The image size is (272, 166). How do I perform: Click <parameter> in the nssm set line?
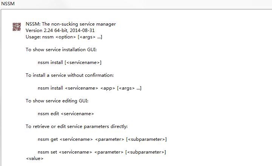pos(109,152)
